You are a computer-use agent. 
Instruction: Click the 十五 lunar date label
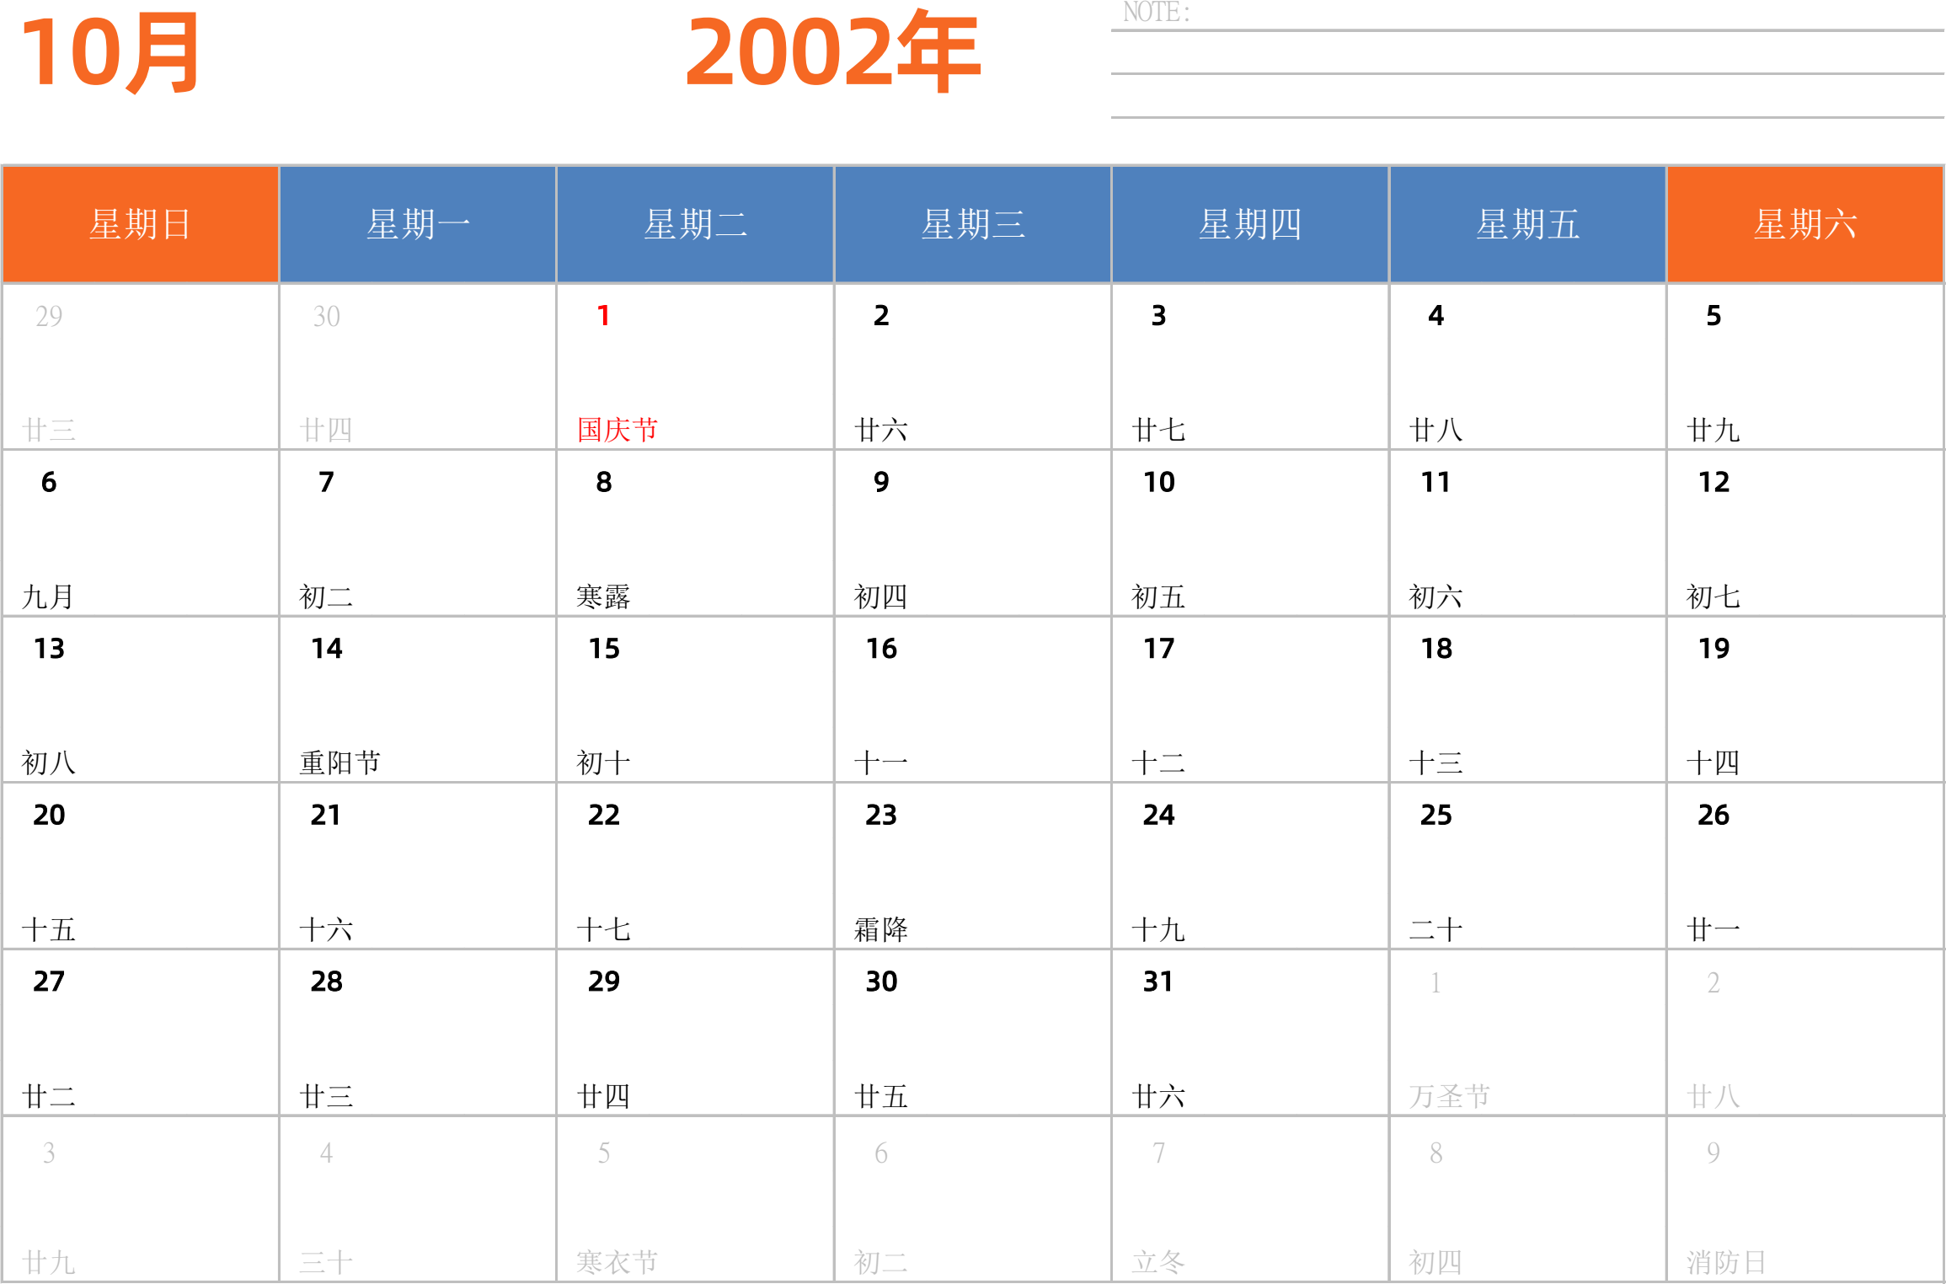pyautogui.click(x=48, y=929)
